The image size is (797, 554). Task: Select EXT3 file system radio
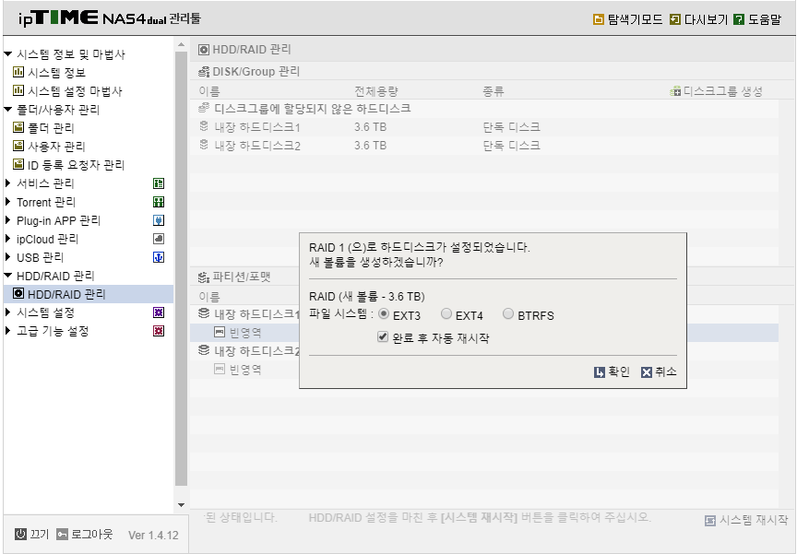[384, 313]
